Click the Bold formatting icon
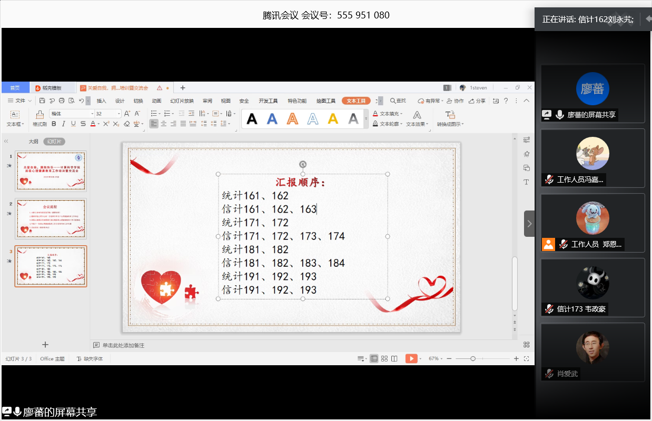The image size is (652, 421). pos(53,124)
